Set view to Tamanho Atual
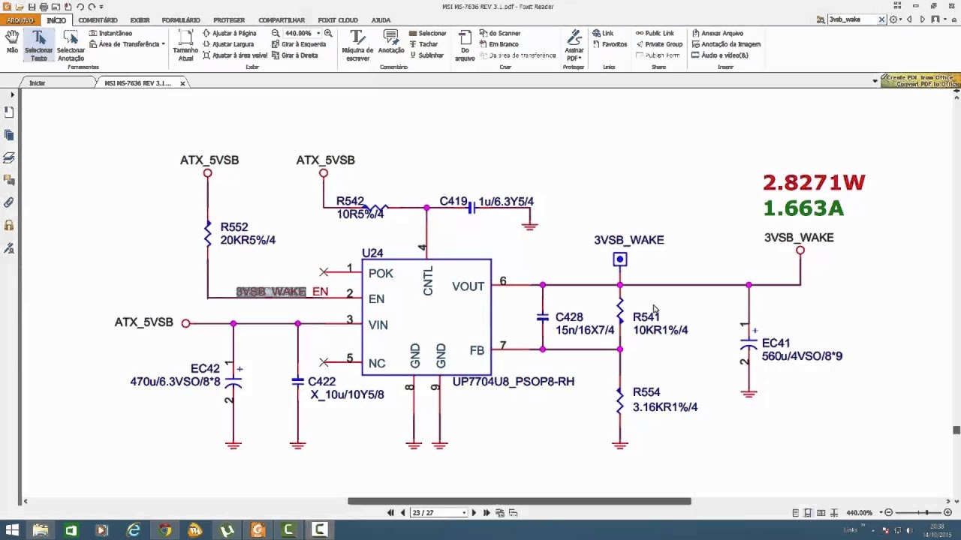Screen dimensions: 961x540 185,46
